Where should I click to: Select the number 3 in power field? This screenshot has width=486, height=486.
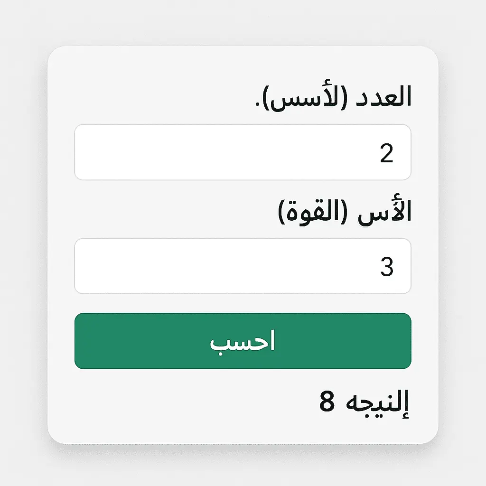click(389, 266)
